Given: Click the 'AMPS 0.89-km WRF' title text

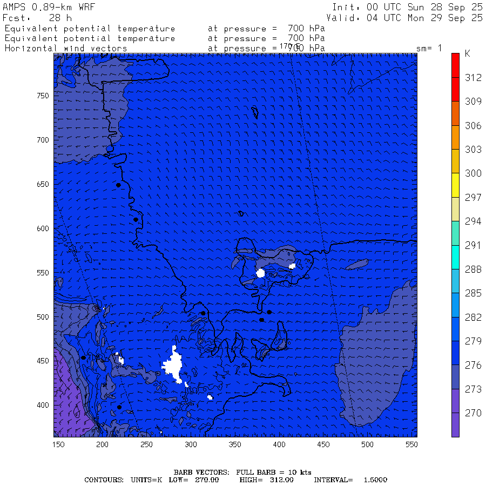Looking at the screenshot, I should pyautogui.click(x=49, y=7).
